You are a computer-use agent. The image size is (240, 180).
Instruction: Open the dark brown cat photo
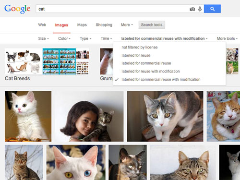(x=128, y=162)
